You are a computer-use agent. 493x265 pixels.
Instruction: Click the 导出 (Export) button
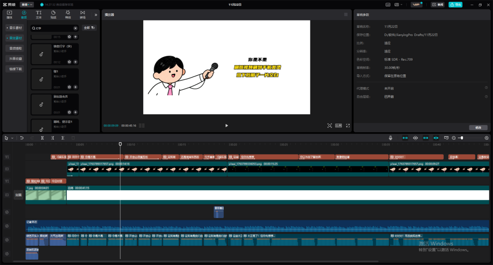point(455,5)
